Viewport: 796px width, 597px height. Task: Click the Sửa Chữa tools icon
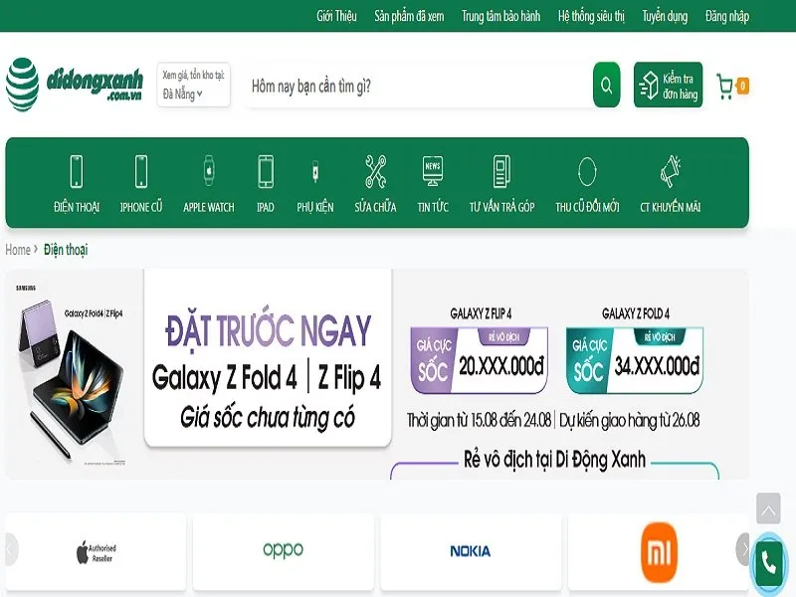pos(376,171)
